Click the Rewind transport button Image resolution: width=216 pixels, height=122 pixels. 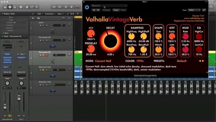pyautogui.click(x=54, y=7)
